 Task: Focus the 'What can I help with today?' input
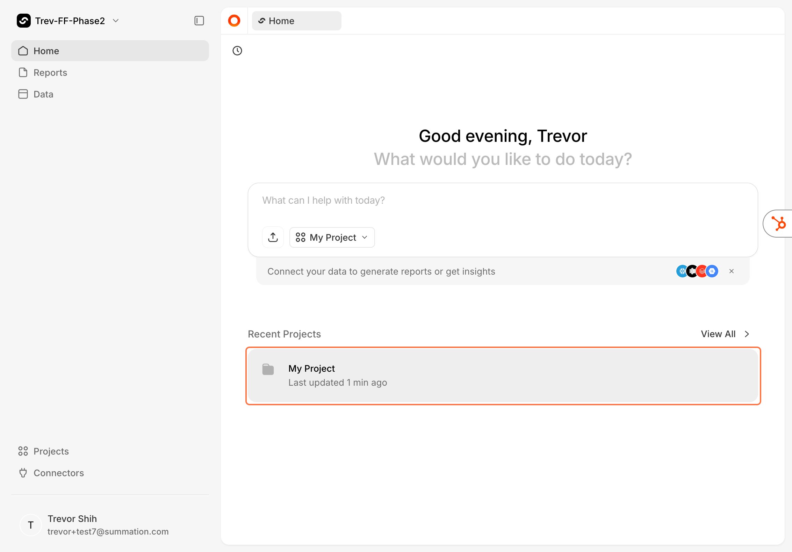click(x=503, y=201)
